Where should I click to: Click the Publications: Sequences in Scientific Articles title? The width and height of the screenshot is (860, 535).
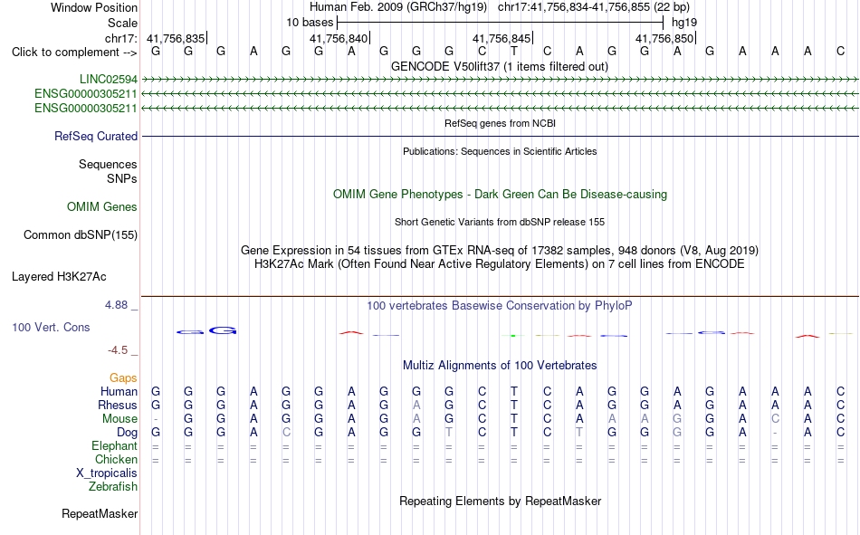(500, 151)
